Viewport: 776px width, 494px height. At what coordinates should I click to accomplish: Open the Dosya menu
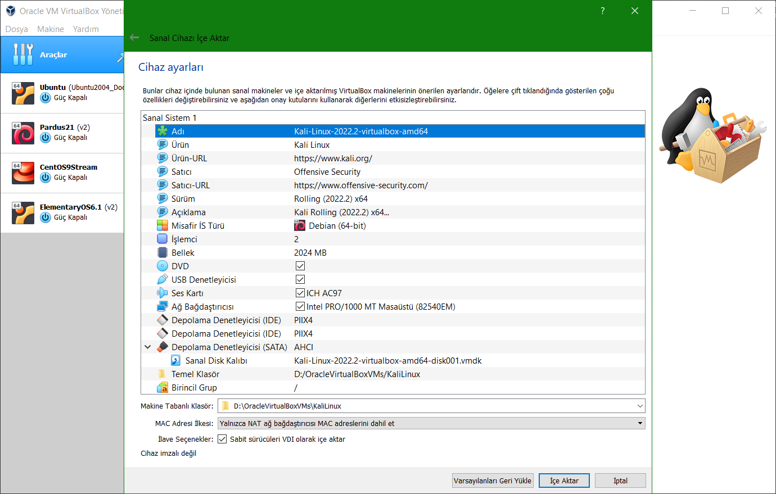point(16,29)
